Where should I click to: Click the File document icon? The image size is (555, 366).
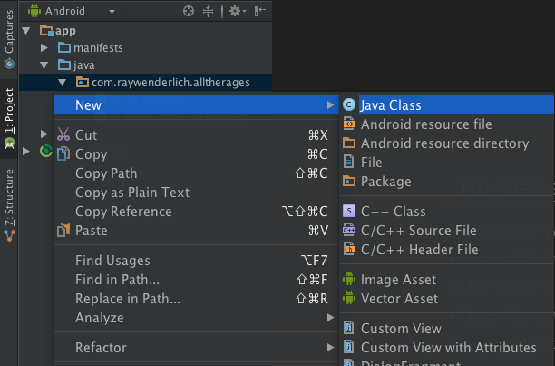point(348,162)
